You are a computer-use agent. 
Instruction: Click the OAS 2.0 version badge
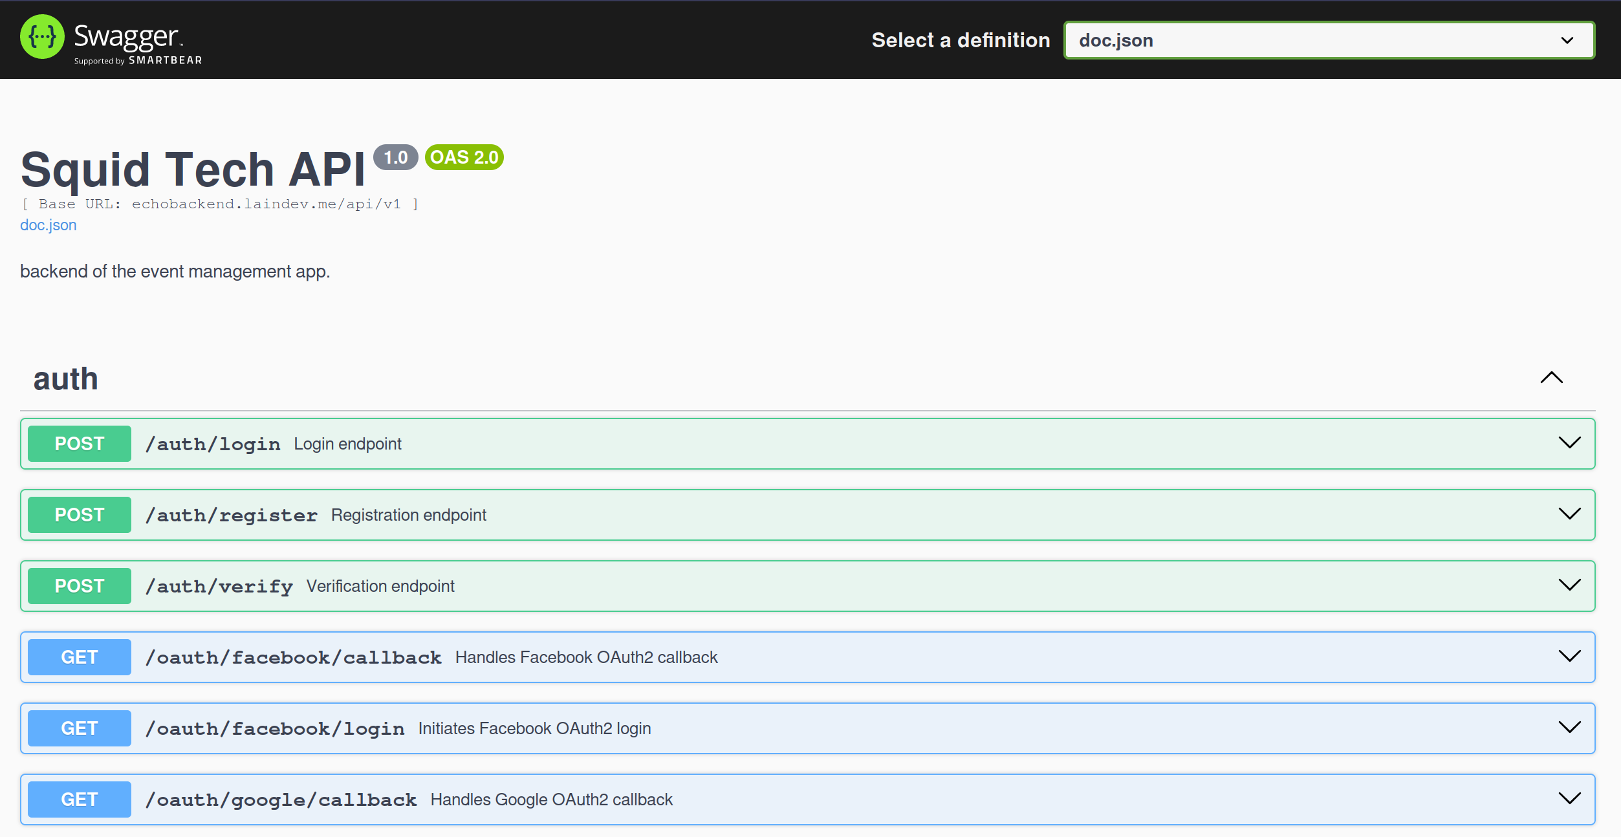point(464,157)
